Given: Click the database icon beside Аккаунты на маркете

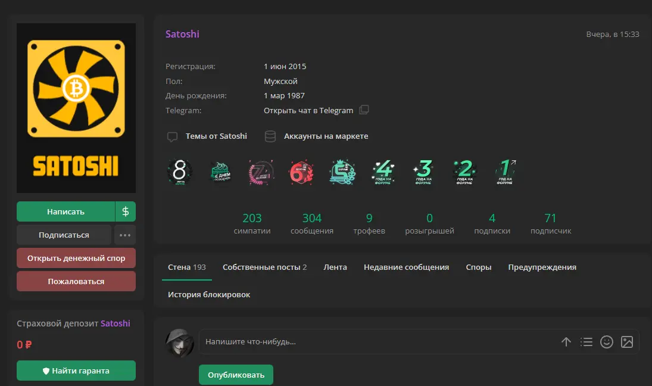Looking at the screenshot, I should point(270,136).
